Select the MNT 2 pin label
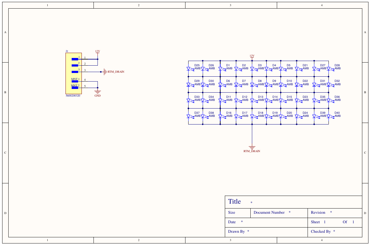 (x=75, y=86)
